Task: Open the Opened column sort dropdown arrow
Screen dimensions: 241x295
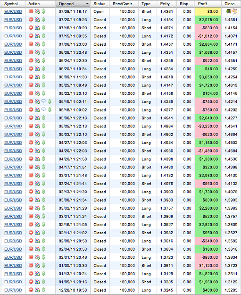Action: 87,4
